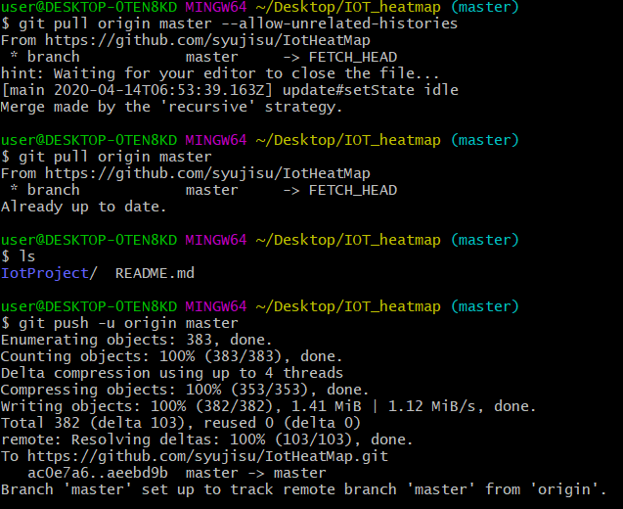Click the 'Total 382 (delta 103)' line
This screenshot has height=509, width=623.
point(180,423)
